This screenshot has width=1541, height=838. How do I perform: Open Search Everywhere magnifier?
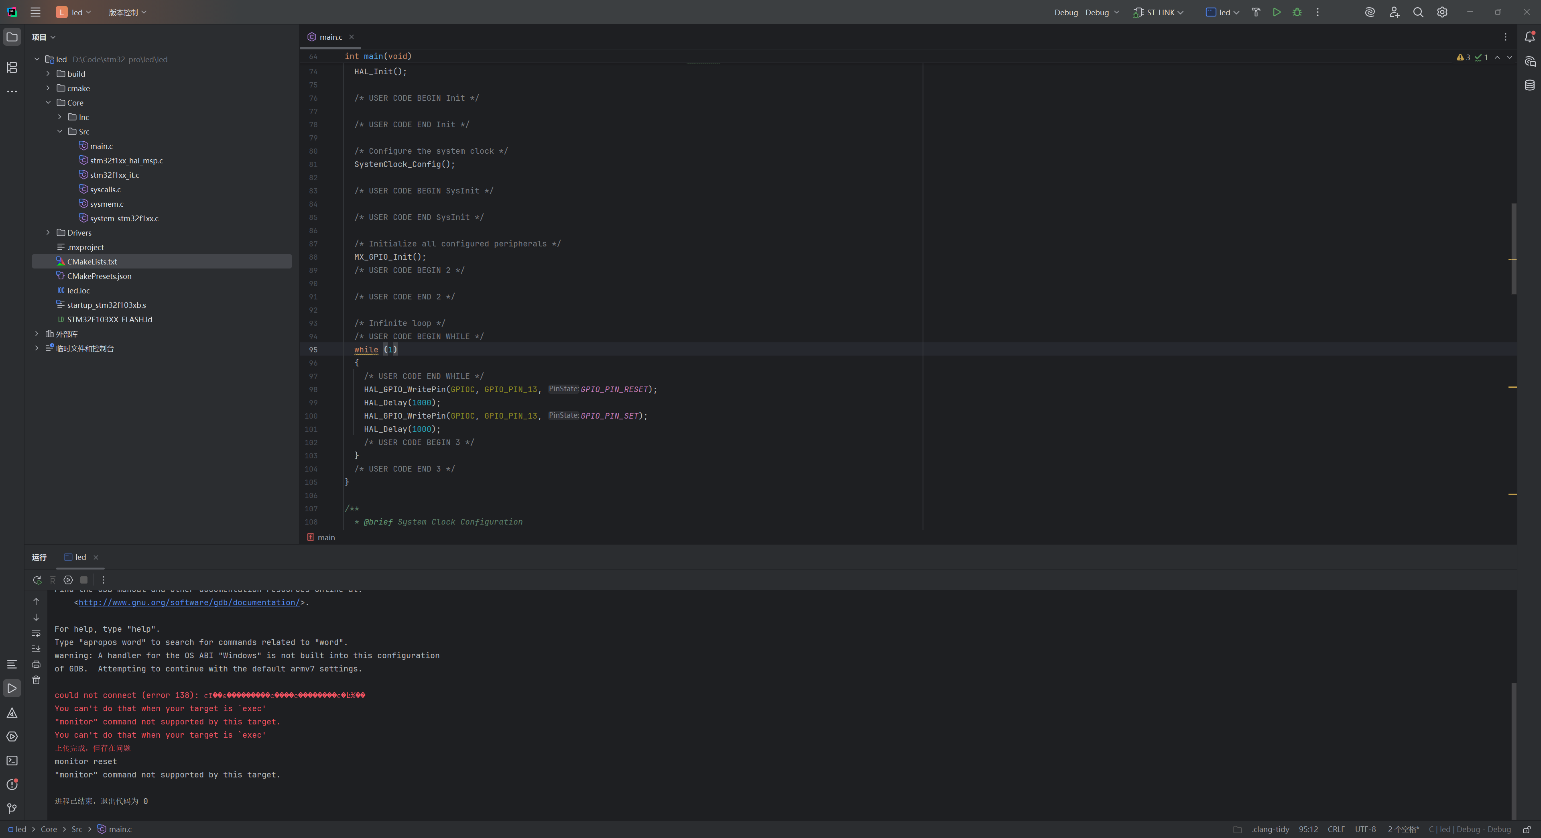pyautogui.click(x=1418, y=12)
